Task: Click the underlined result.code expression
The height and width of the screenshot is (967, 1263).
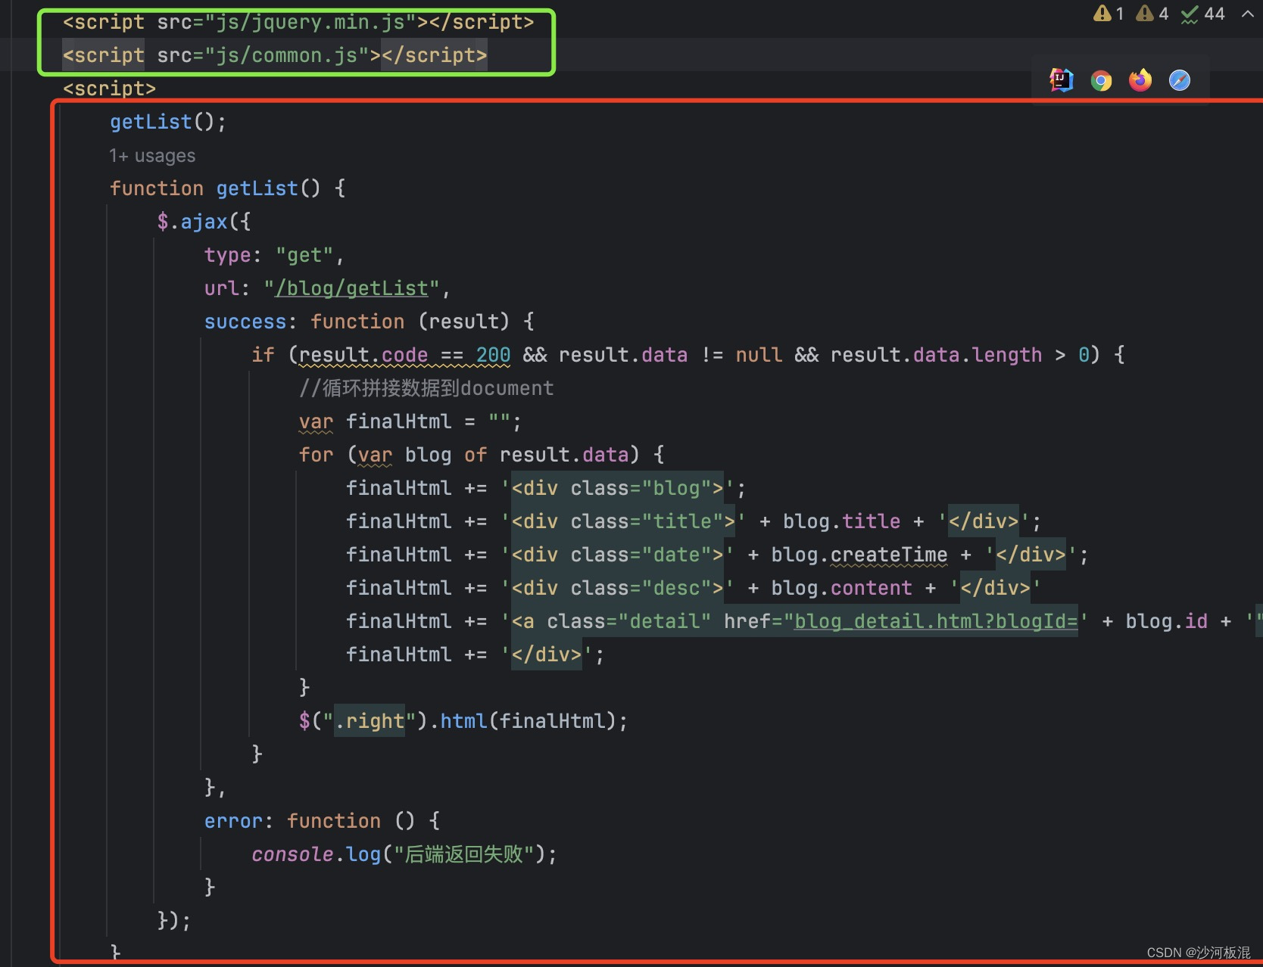Action: click(x=363, y=356)
